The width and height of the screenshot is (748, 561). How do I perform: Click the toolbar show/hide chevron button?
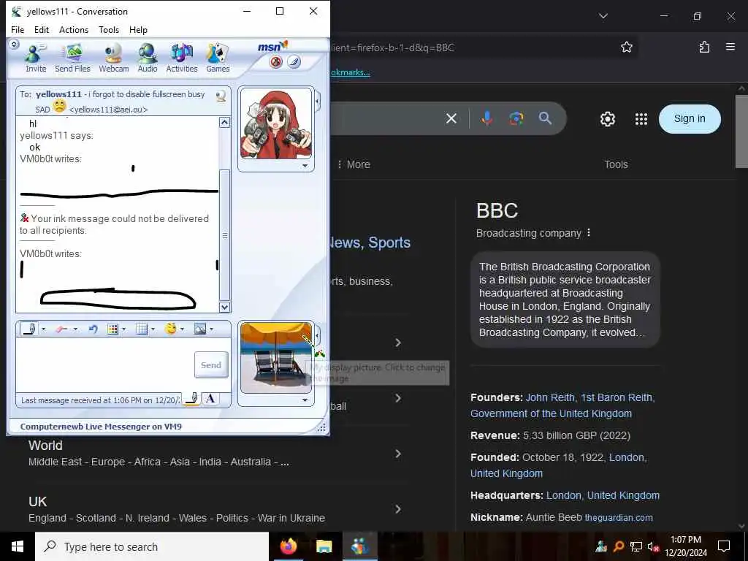(14, 45)
